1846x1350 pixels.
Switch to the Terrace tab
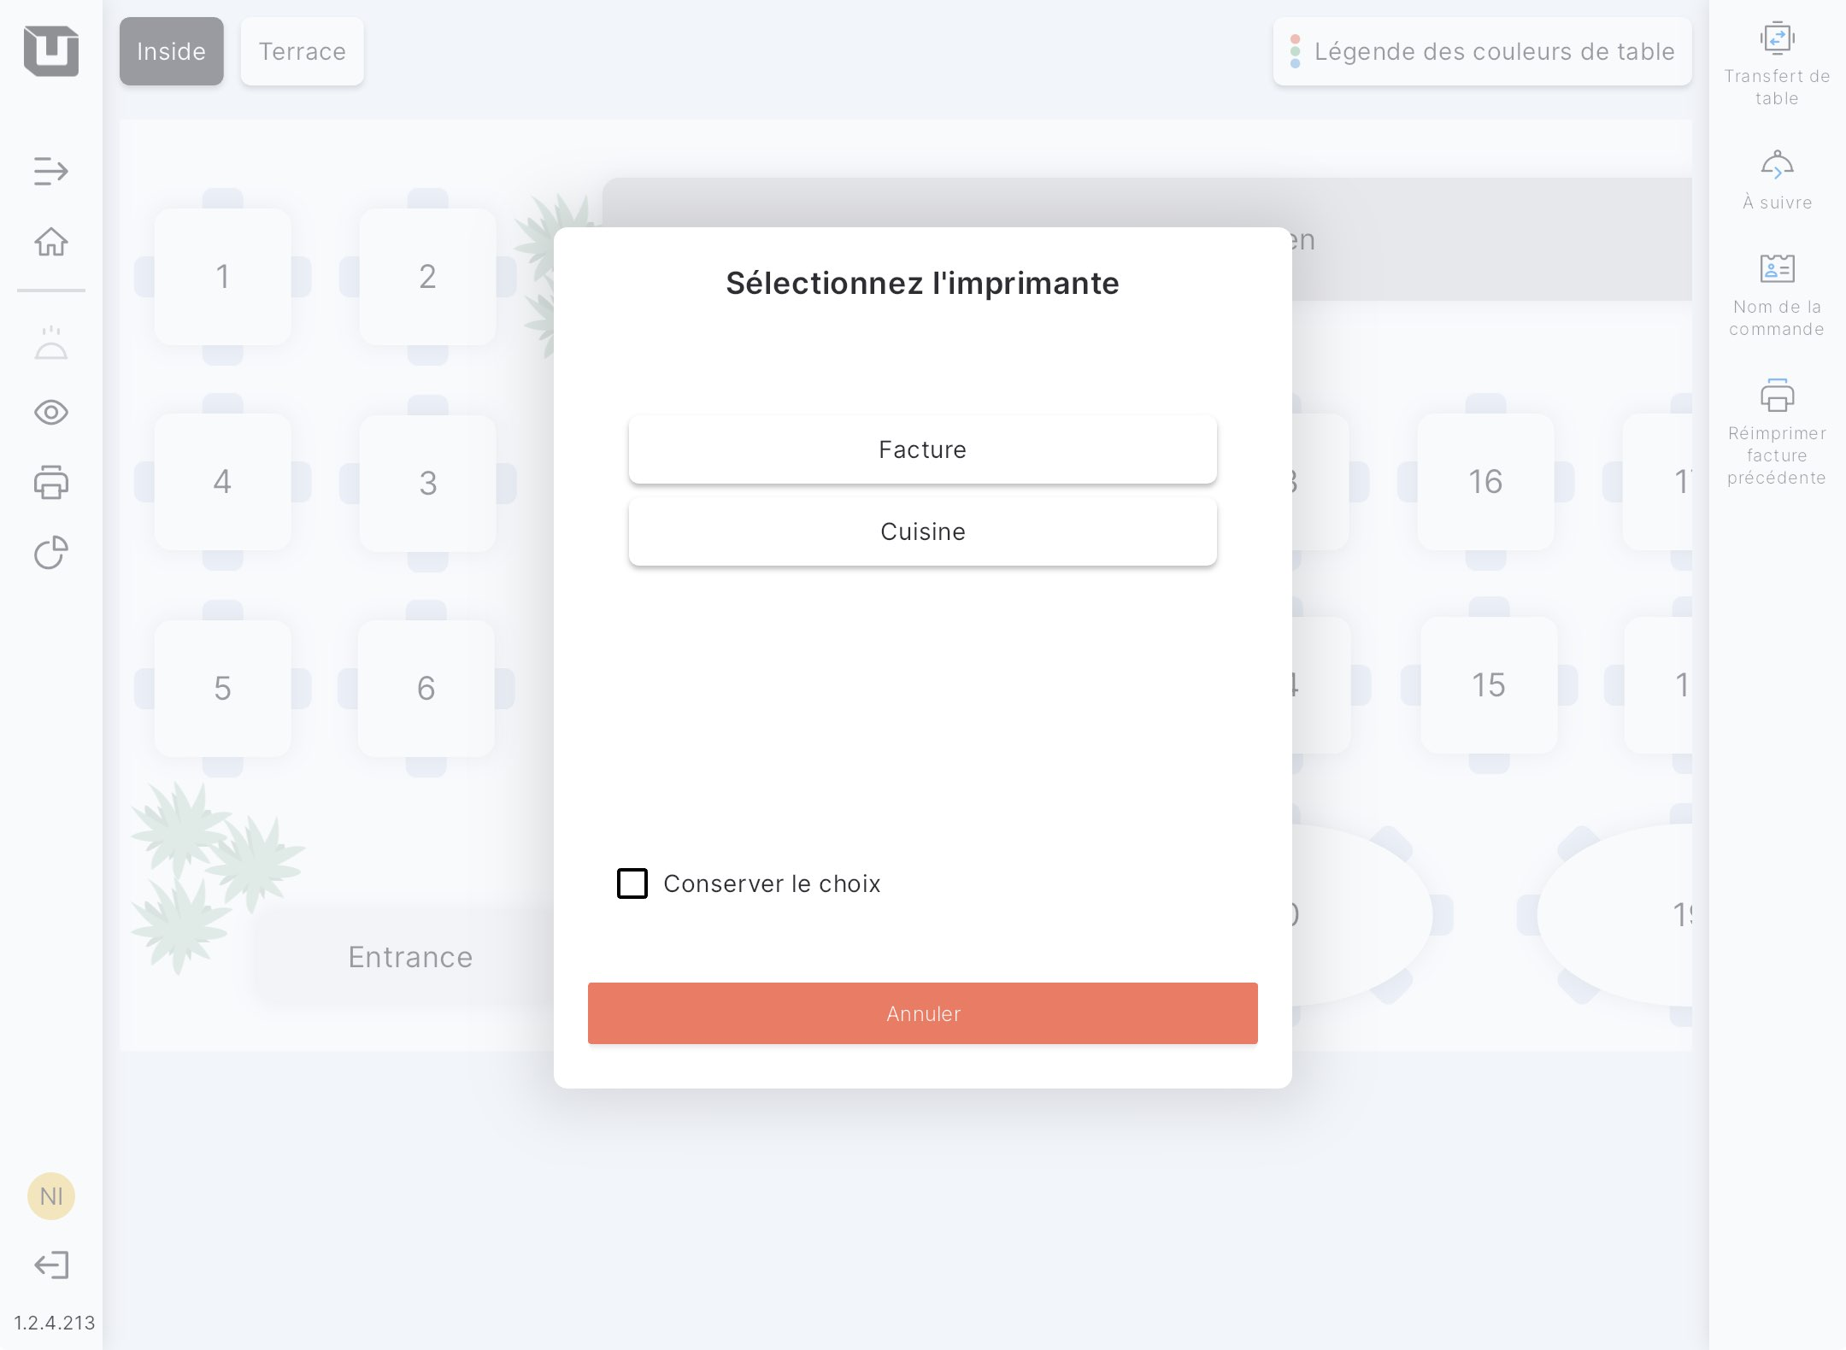coord(303,51)
